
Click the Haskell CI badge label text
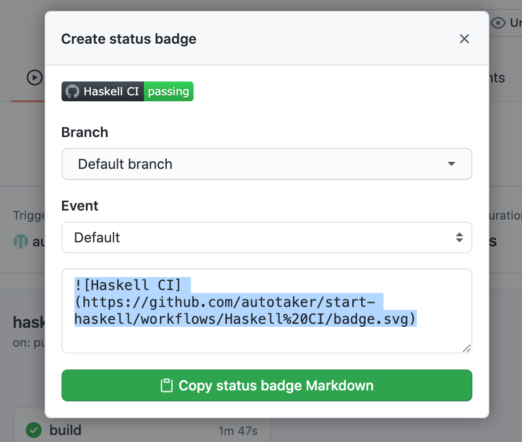coord(111,92)
